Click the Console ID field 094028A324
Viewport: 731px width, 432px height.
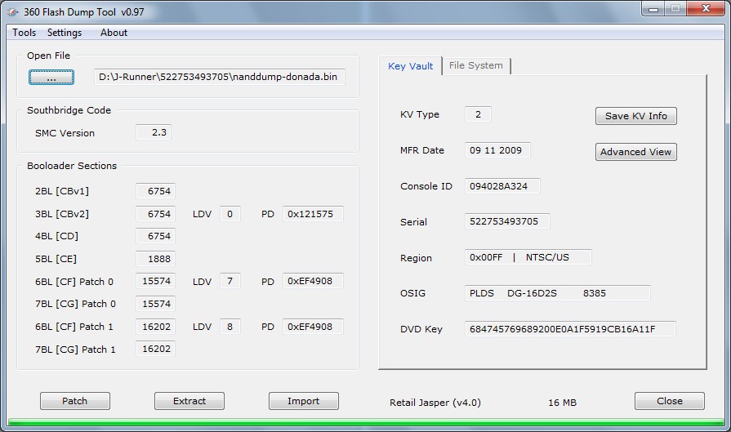coord(502,186)
